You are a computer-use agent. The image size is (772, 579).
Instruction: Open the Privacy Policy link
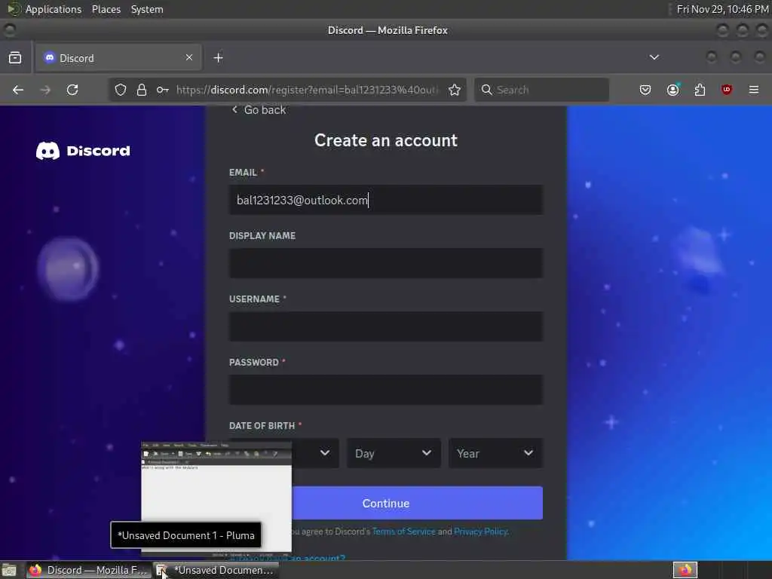click(x=480, y=532)
